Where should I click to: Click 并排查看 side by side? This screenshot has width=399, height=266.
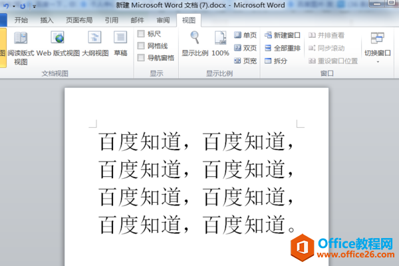327,35
